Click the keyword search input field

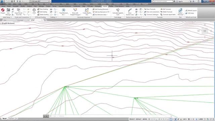163,1
